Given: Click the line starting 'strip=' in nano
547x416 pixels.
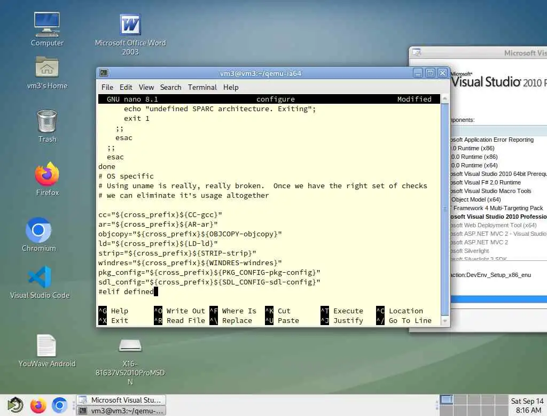Looking at the screenshot, I should (x=177, y=253).
